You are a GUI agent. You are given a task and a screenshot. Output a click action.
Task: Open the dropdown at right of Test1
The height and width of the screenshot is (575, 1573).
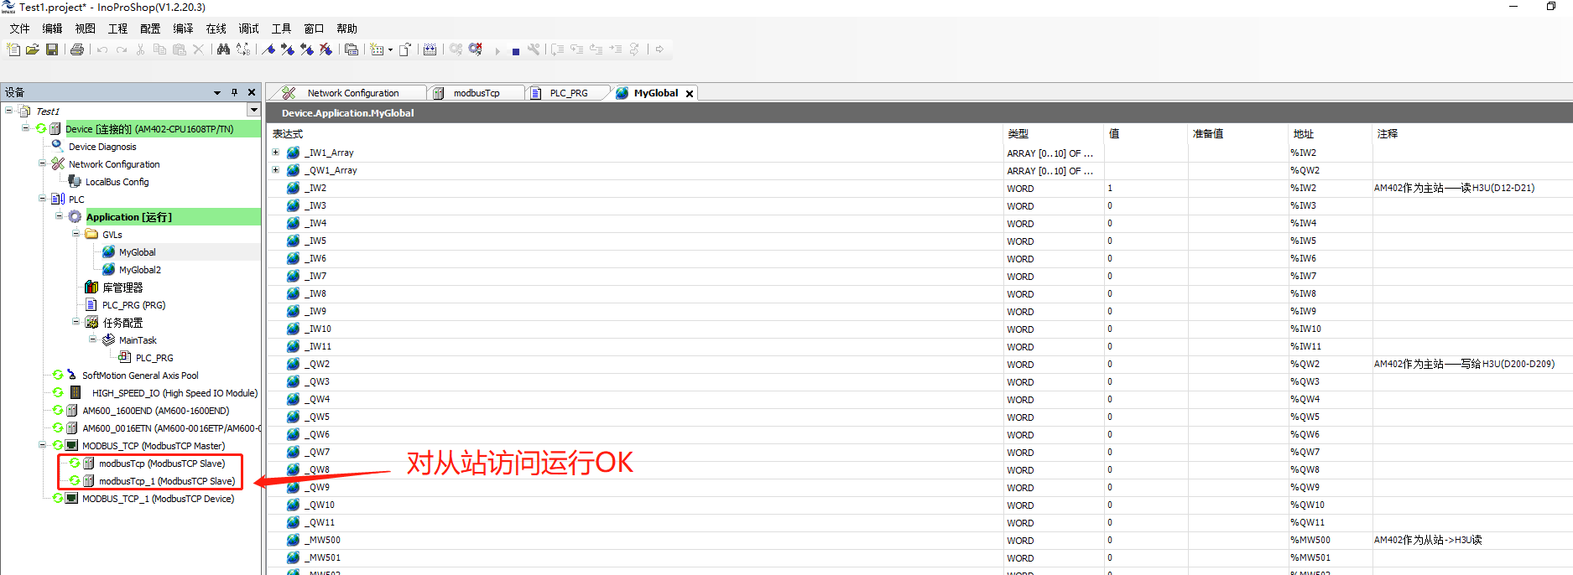pyautogui.click(x=253, y=111)
